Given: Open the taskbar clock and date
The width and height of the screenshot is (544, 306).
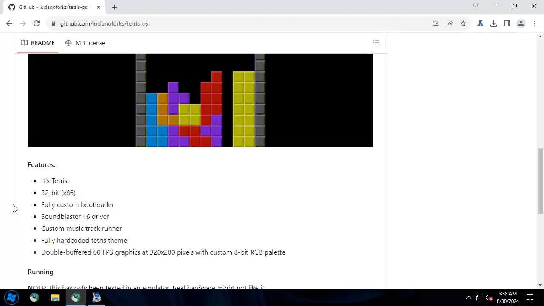Looking at the screenshot, I should [508, 297].
